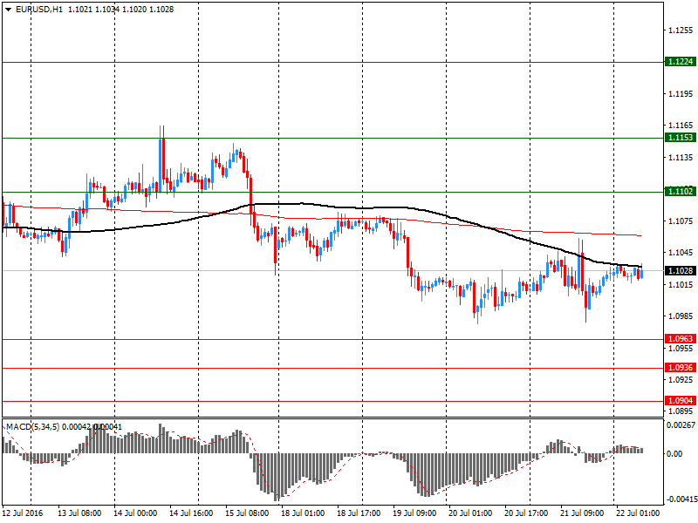Click the 18 Jul 17:00 time axis label
Viewport: 698px width, 523px height.
(x=359, y=513)
